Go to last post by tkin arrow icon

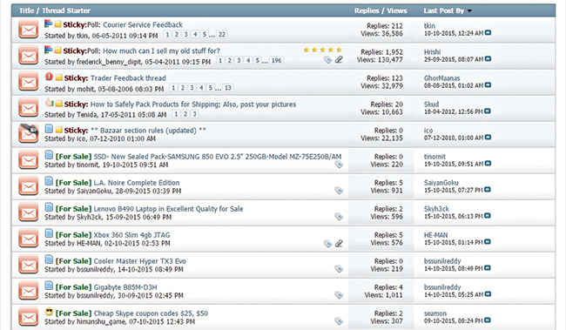(488, 33)
